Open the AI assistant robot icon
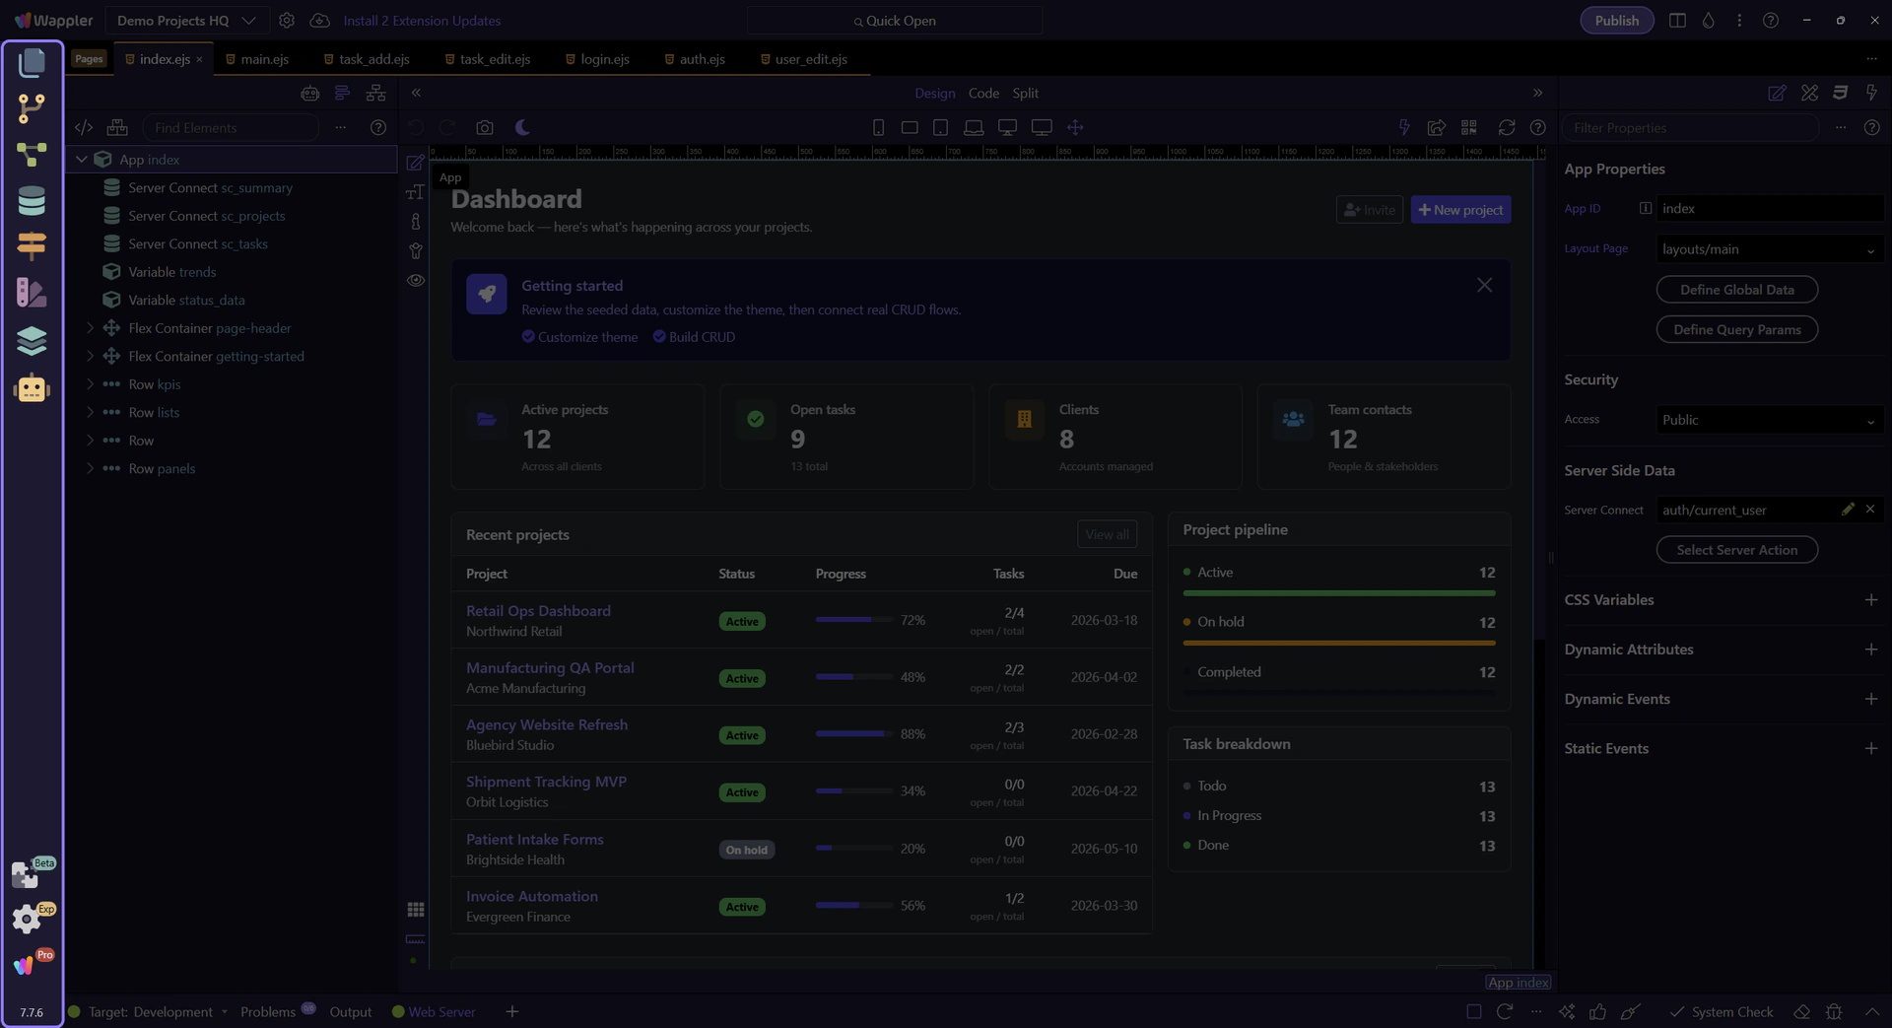This screenshot has height=1028, width=1892. (x=32, y=389)
